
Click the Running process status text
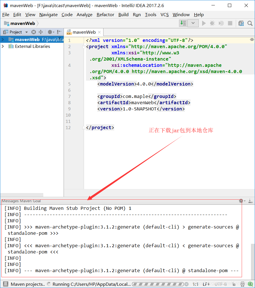coord(92,284)
